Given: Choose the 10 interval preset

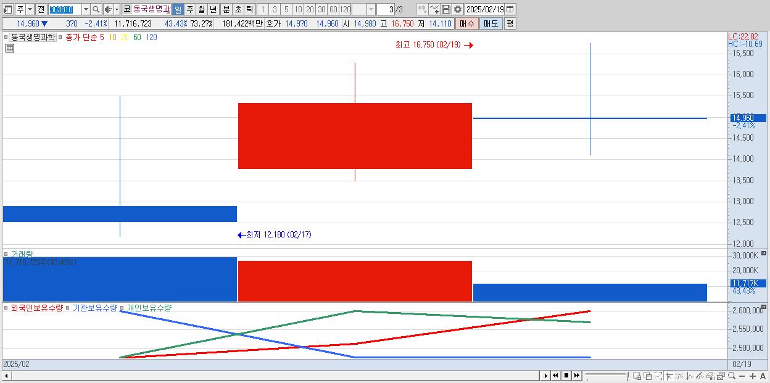Looking at the screenshot, I should coord(298,9).
